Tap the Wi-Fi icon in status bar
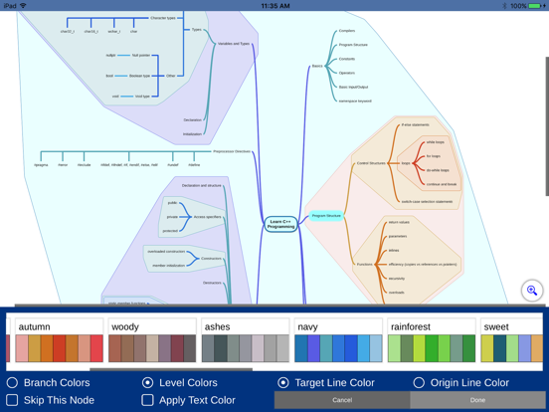Screen dimensions: 549x412 23,6
